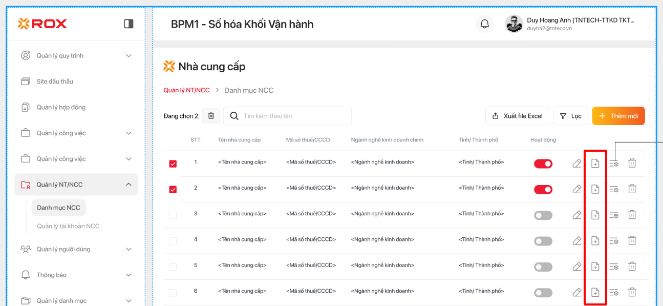Check the checkbox for row 4

point(173,241)
